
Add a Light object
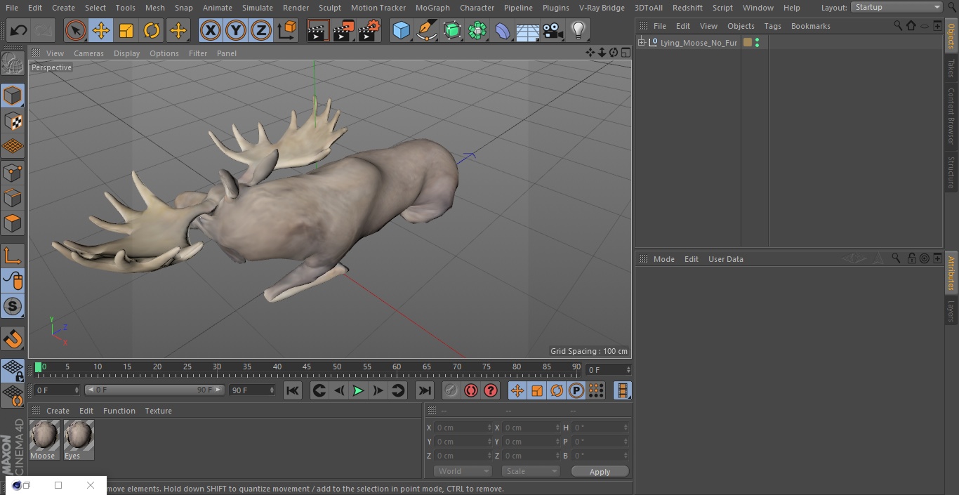(x=578, y=30)
